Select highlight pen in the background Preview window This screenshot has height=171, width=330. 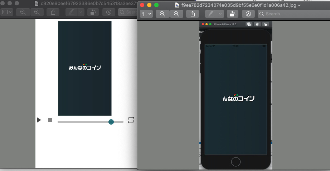71,12
